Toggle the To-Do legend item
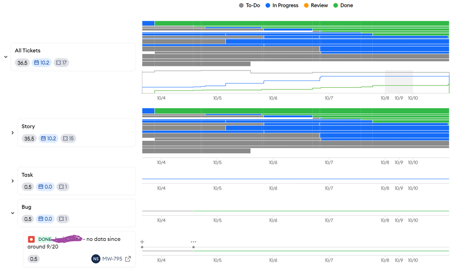454x270 pixels. tap(249, 5)
